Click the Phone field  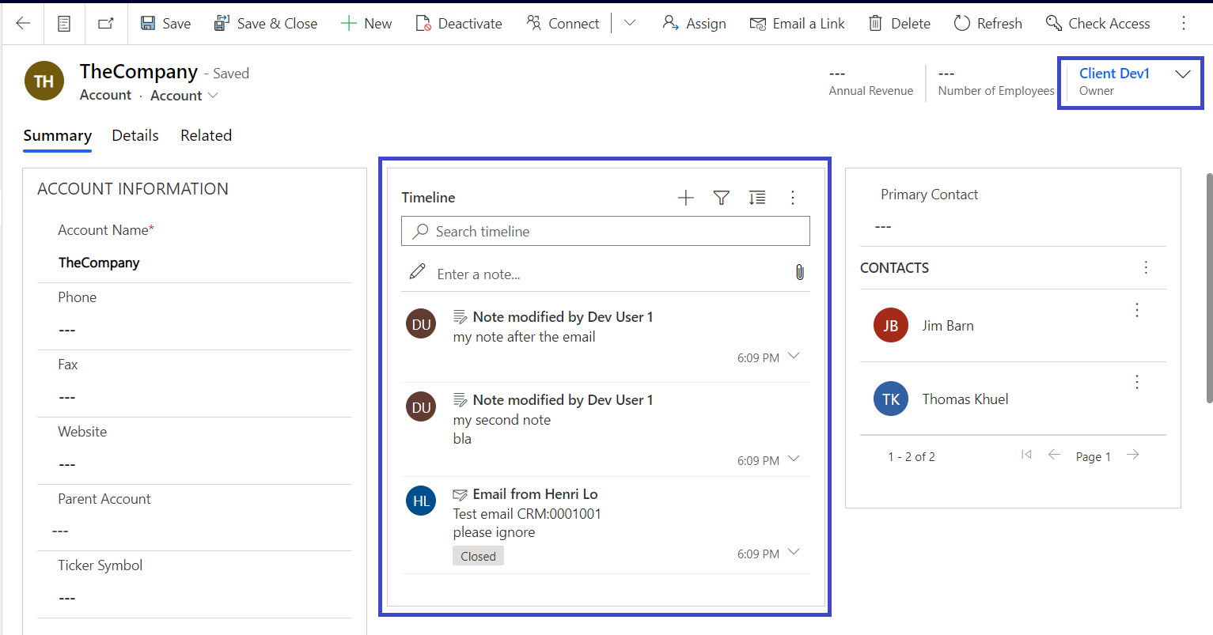click(195, 330)
